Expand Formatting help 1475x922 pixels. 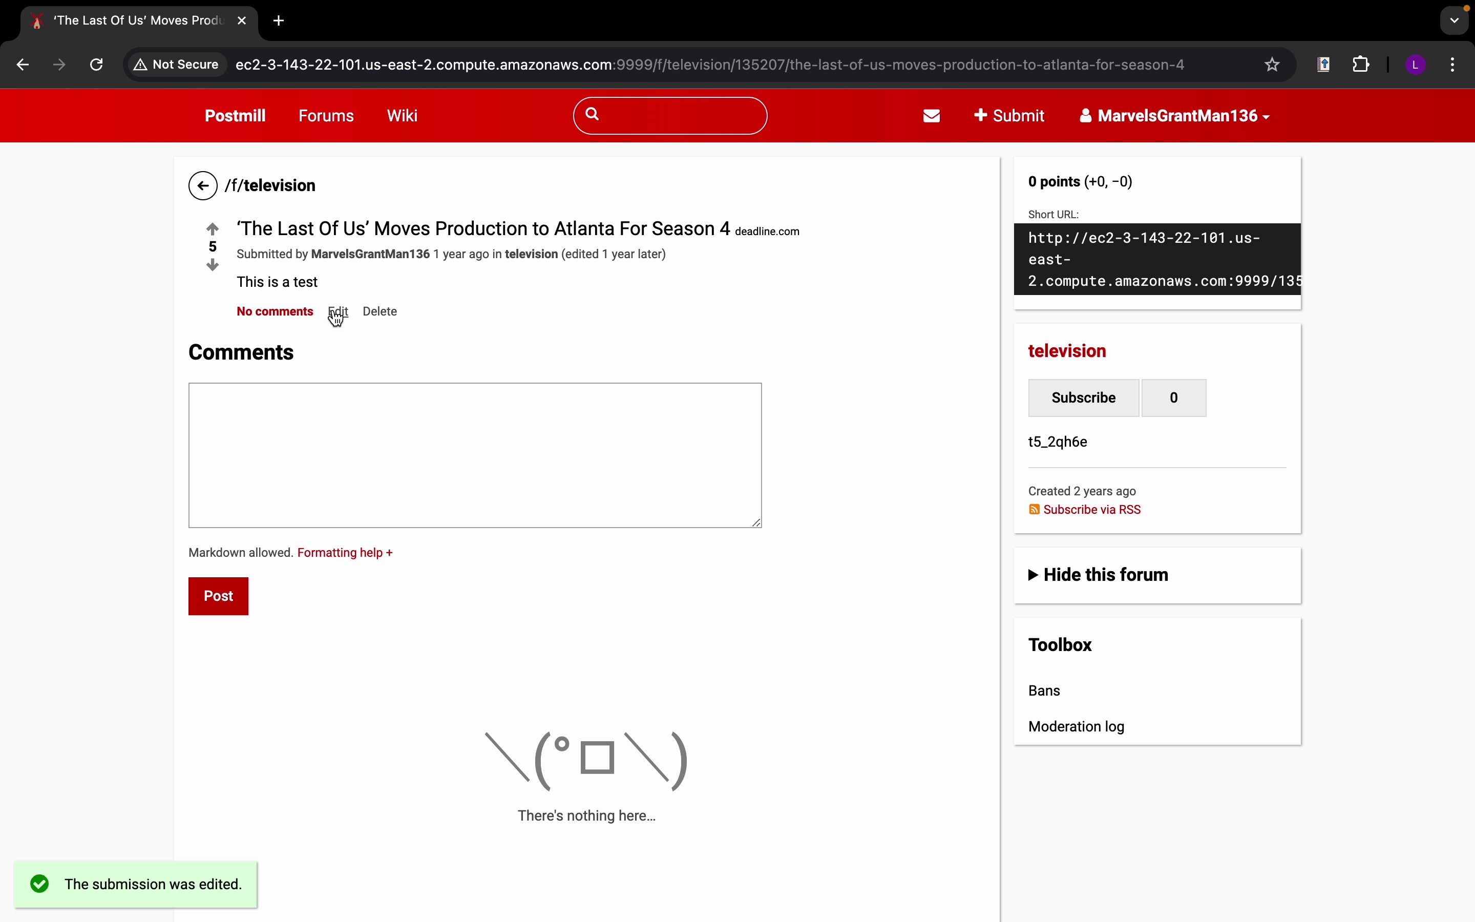click(x=345, y=553)
